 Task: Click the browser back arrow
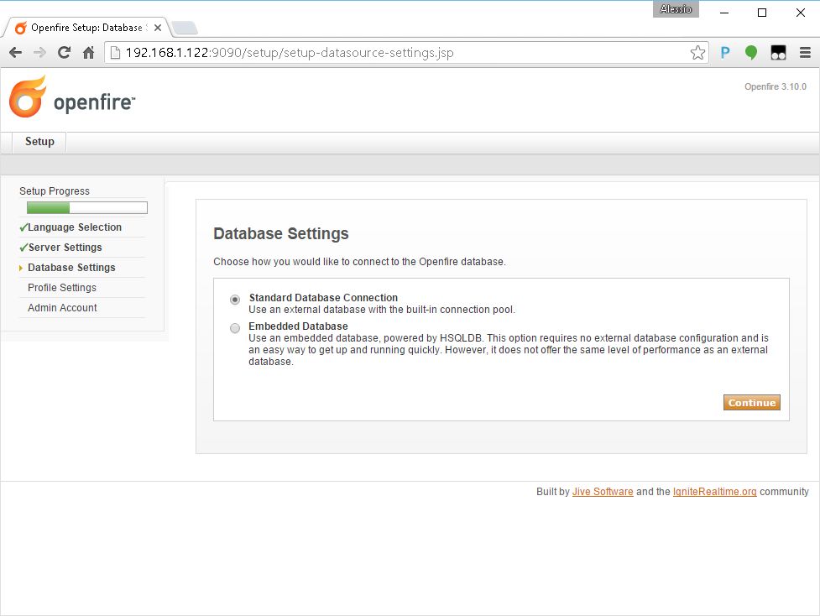point(15,53)
